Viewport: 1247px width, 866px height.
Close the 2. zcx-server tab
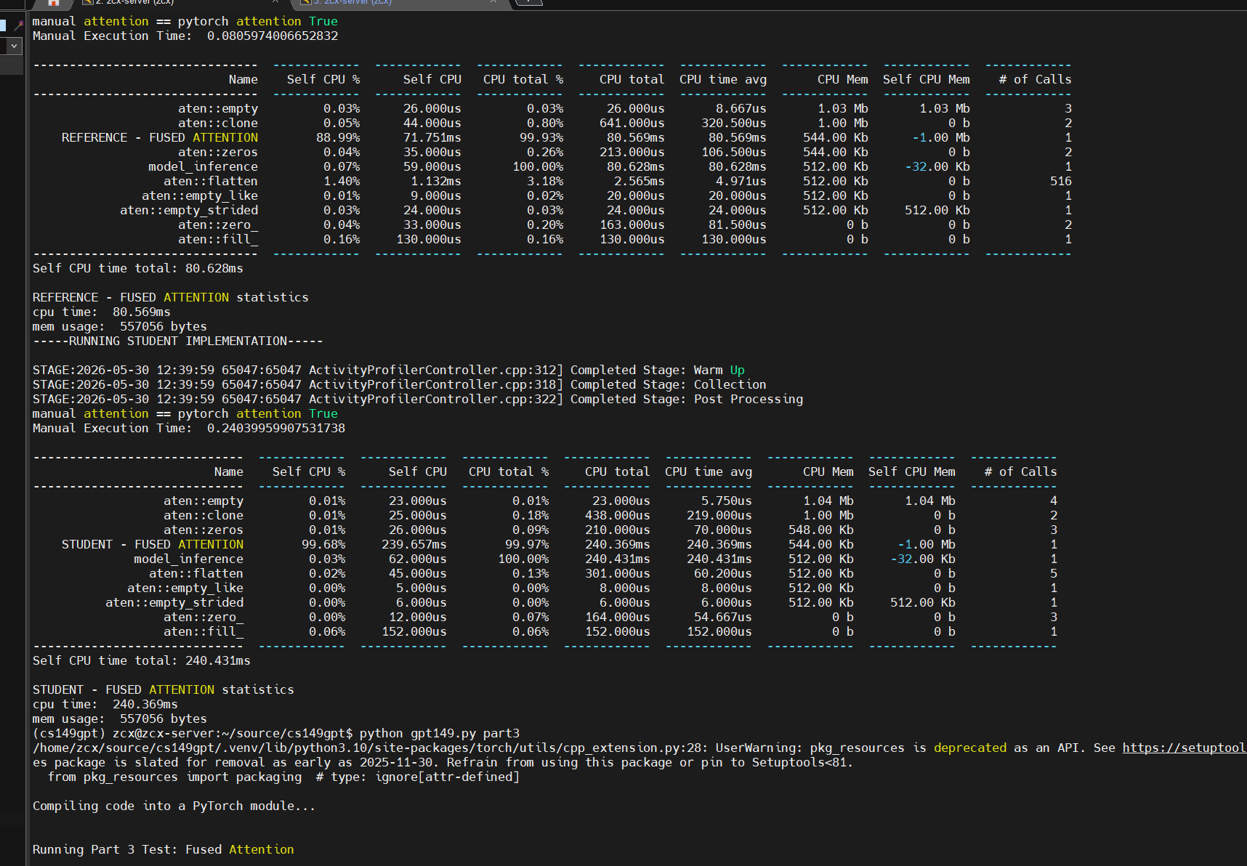coord(275,2)
